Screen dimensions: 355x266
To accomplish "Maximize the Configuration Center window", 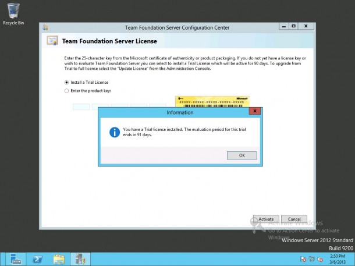I will tap(294, 26).
